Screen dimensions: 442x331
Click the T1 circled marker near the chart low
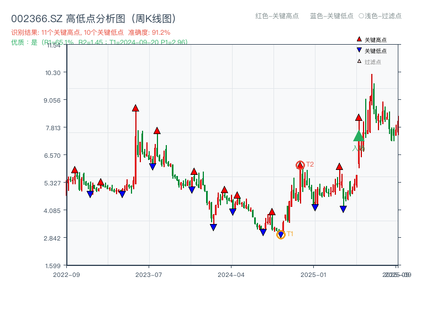pos(281,234)
